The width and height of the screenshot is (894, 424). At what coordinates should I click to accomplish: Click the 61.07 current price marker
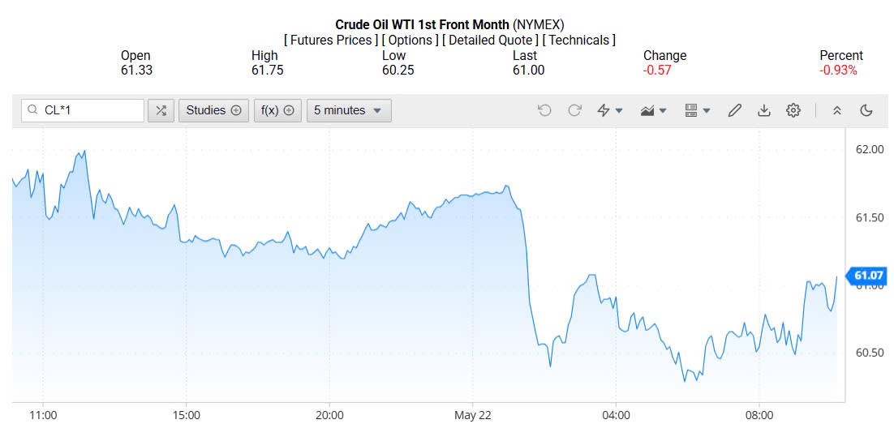[x=867, y=276]
